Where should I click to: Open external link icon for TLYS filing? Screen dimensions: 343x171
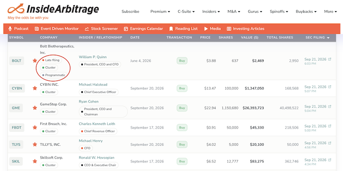pos(330,143)
